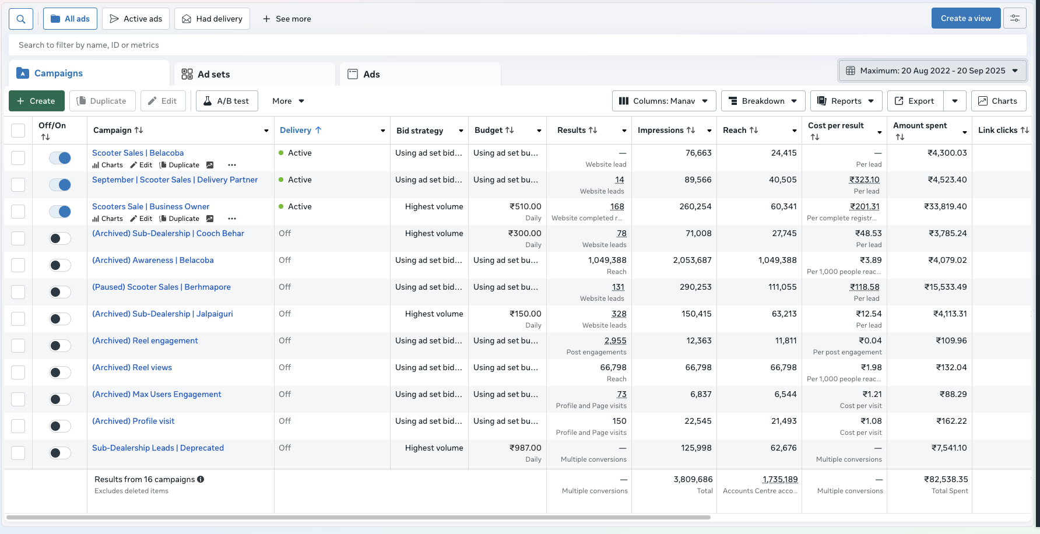Click the A/B test icon
Viewport: 1040px width, 534px height.
click(x=208, y=101)
